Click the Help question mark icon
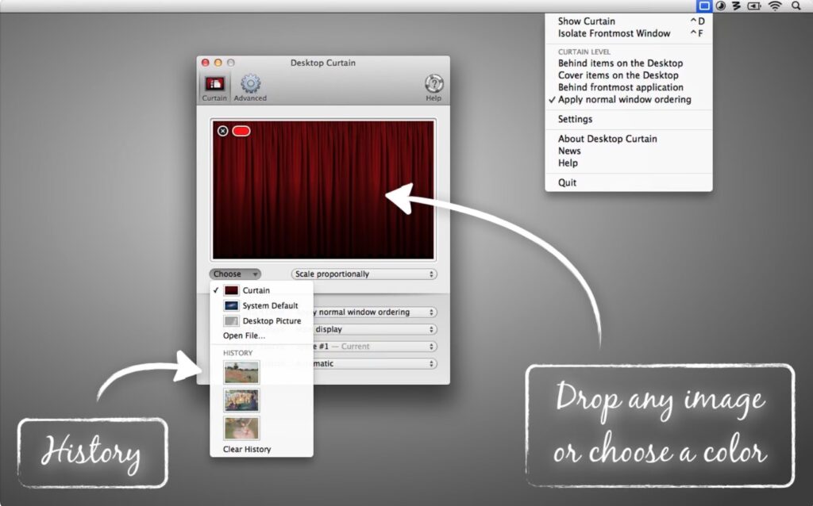The image size is (813, 506). (433, 84)
